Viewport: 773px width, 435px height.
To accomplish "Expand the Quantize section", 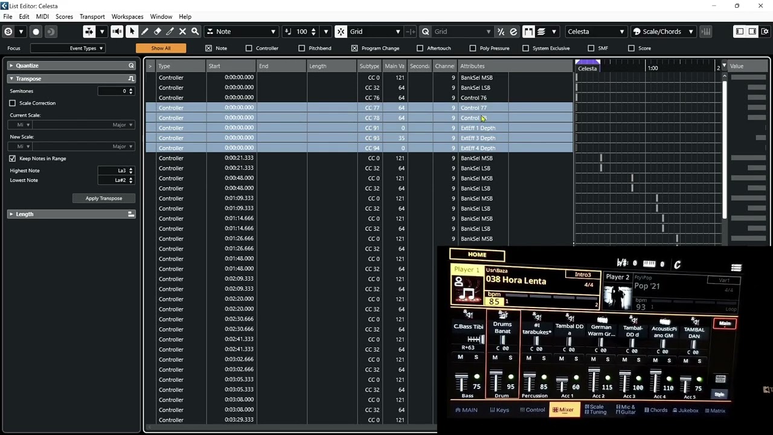I will [11, 65].
